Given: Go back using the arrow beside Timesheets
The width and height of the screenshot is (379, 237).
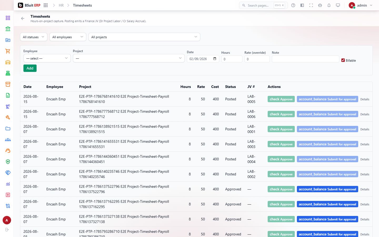Looking at the screenshot, I should [23, 18].
